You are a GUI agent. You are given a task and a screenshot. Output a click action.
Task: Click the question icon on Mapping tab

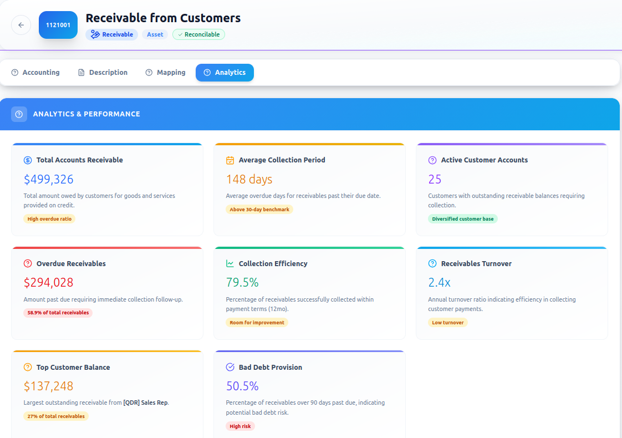[149, 73]
